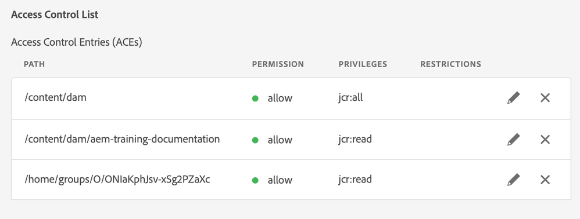Select the /content/dam/aem-training-documentation path
This screenshot has width=580, height=219.
pyautogui.click(x=122, y=139)
